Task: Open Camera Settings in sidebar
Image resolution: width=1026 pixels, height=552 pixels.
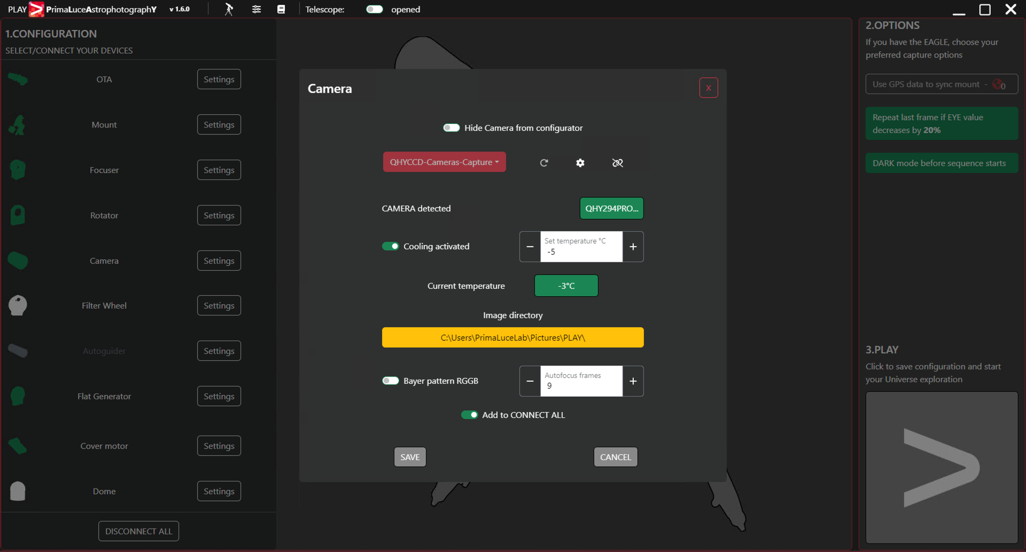Action: 219,261
